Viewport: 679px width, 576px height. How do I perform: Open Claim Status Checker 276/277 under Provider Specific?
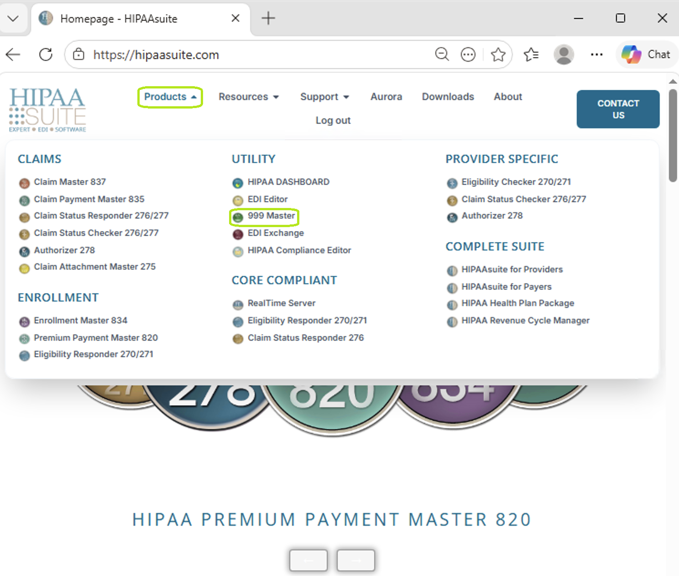coord(524,199)
